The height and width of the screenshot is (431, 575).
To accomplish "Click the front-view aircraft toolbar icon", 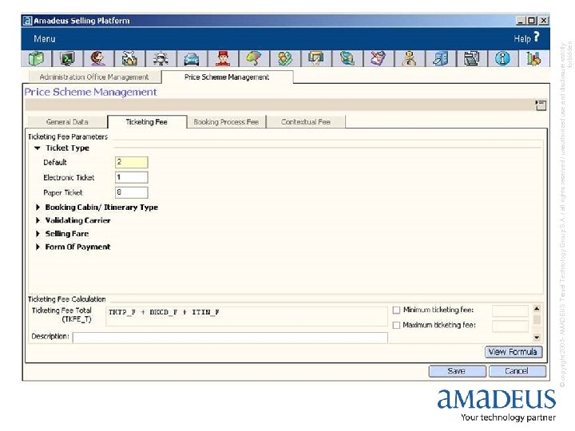I will click(161, 58).
